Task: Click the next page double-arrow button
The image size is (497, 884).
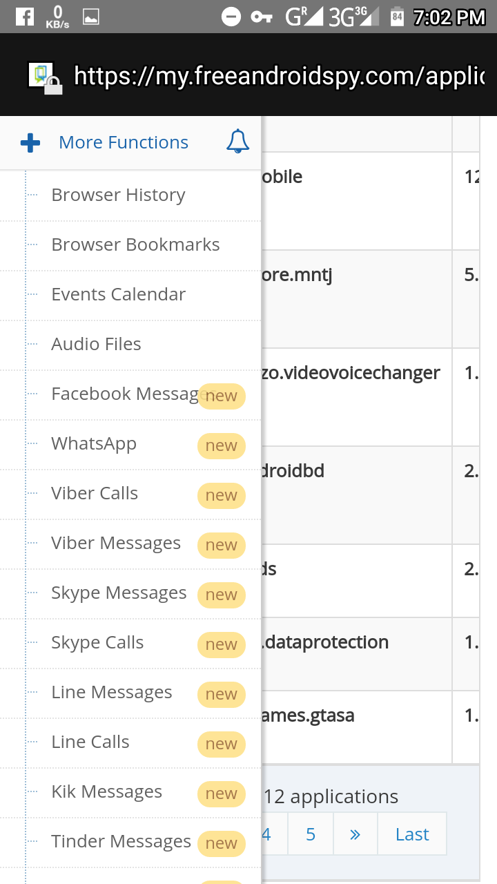Action: coord(355,834)
